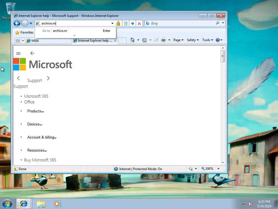Click the privacy report status icon
This screenshot has width=278, height=209.
(191, 169)
